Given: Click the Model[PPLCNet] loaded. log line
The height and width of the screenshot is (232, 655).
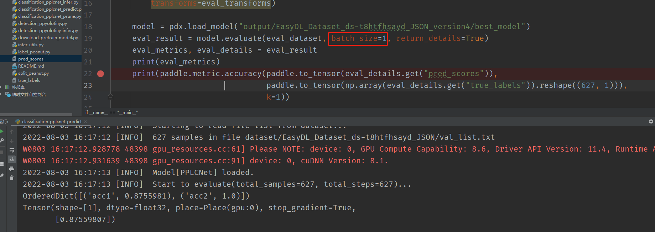Looking at the screenshot, I should click(138, 173).
